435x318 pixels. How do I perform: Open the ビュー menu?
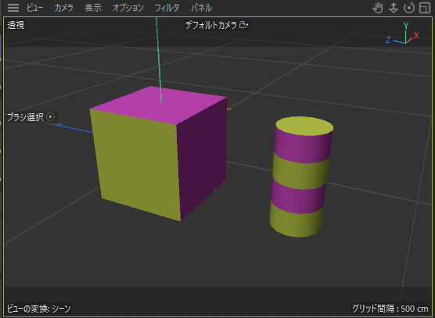[x=34, y=8]
